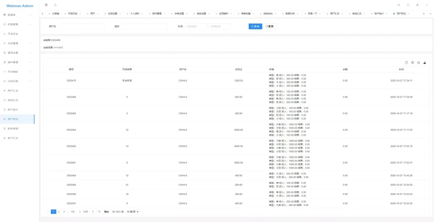
Task: Close the 开奖历史 tab
Action: 80,14
